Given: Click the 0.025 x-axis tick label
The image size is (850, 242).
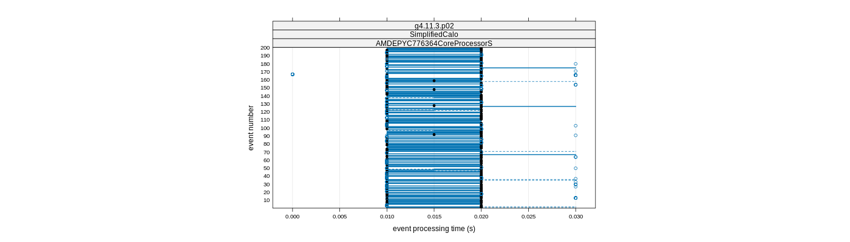Looking at the screenshot, I should click(x=528, y=217).
